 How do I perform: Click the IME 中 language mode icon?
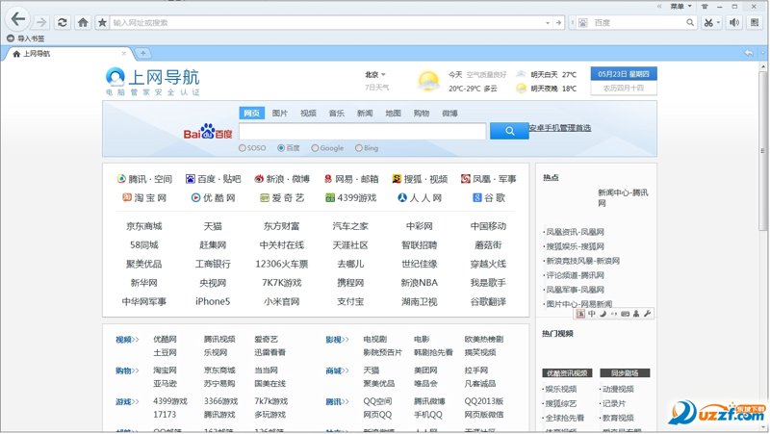pos(592,314)
